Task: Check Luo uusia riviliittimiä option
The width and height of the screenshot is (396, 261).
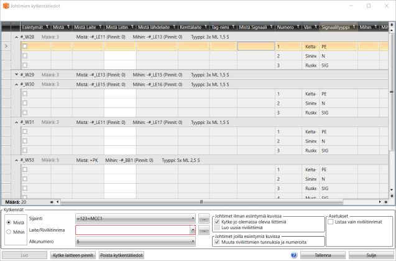Action: 216,227
